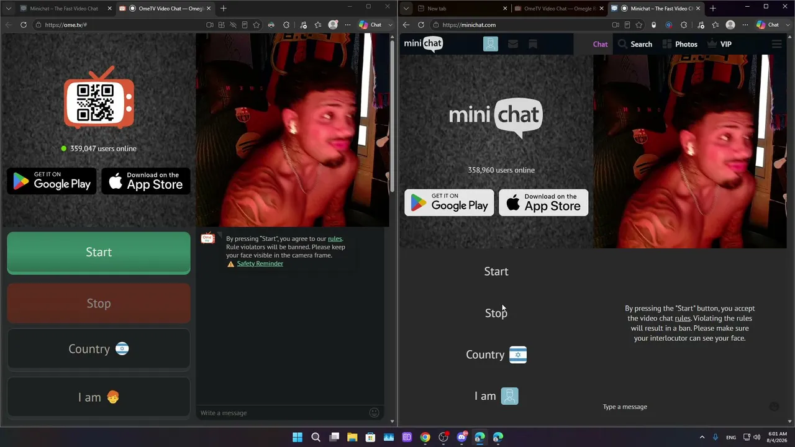Open the I am gender selector on OmeTV
Image resolution: width=795 pixels, height=447 pixels.
point(99,397)
